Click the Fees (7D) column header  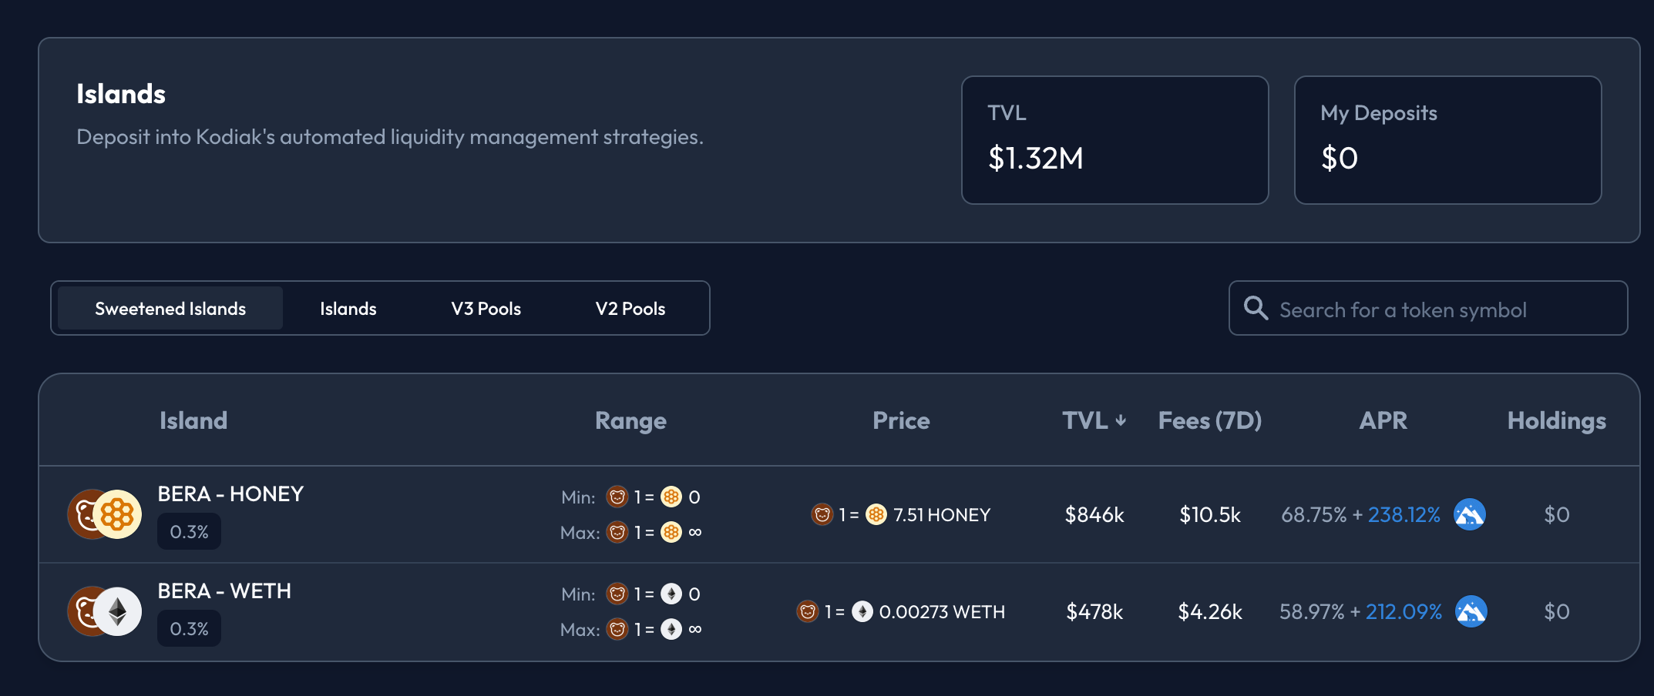click(x=1210, y=420)
